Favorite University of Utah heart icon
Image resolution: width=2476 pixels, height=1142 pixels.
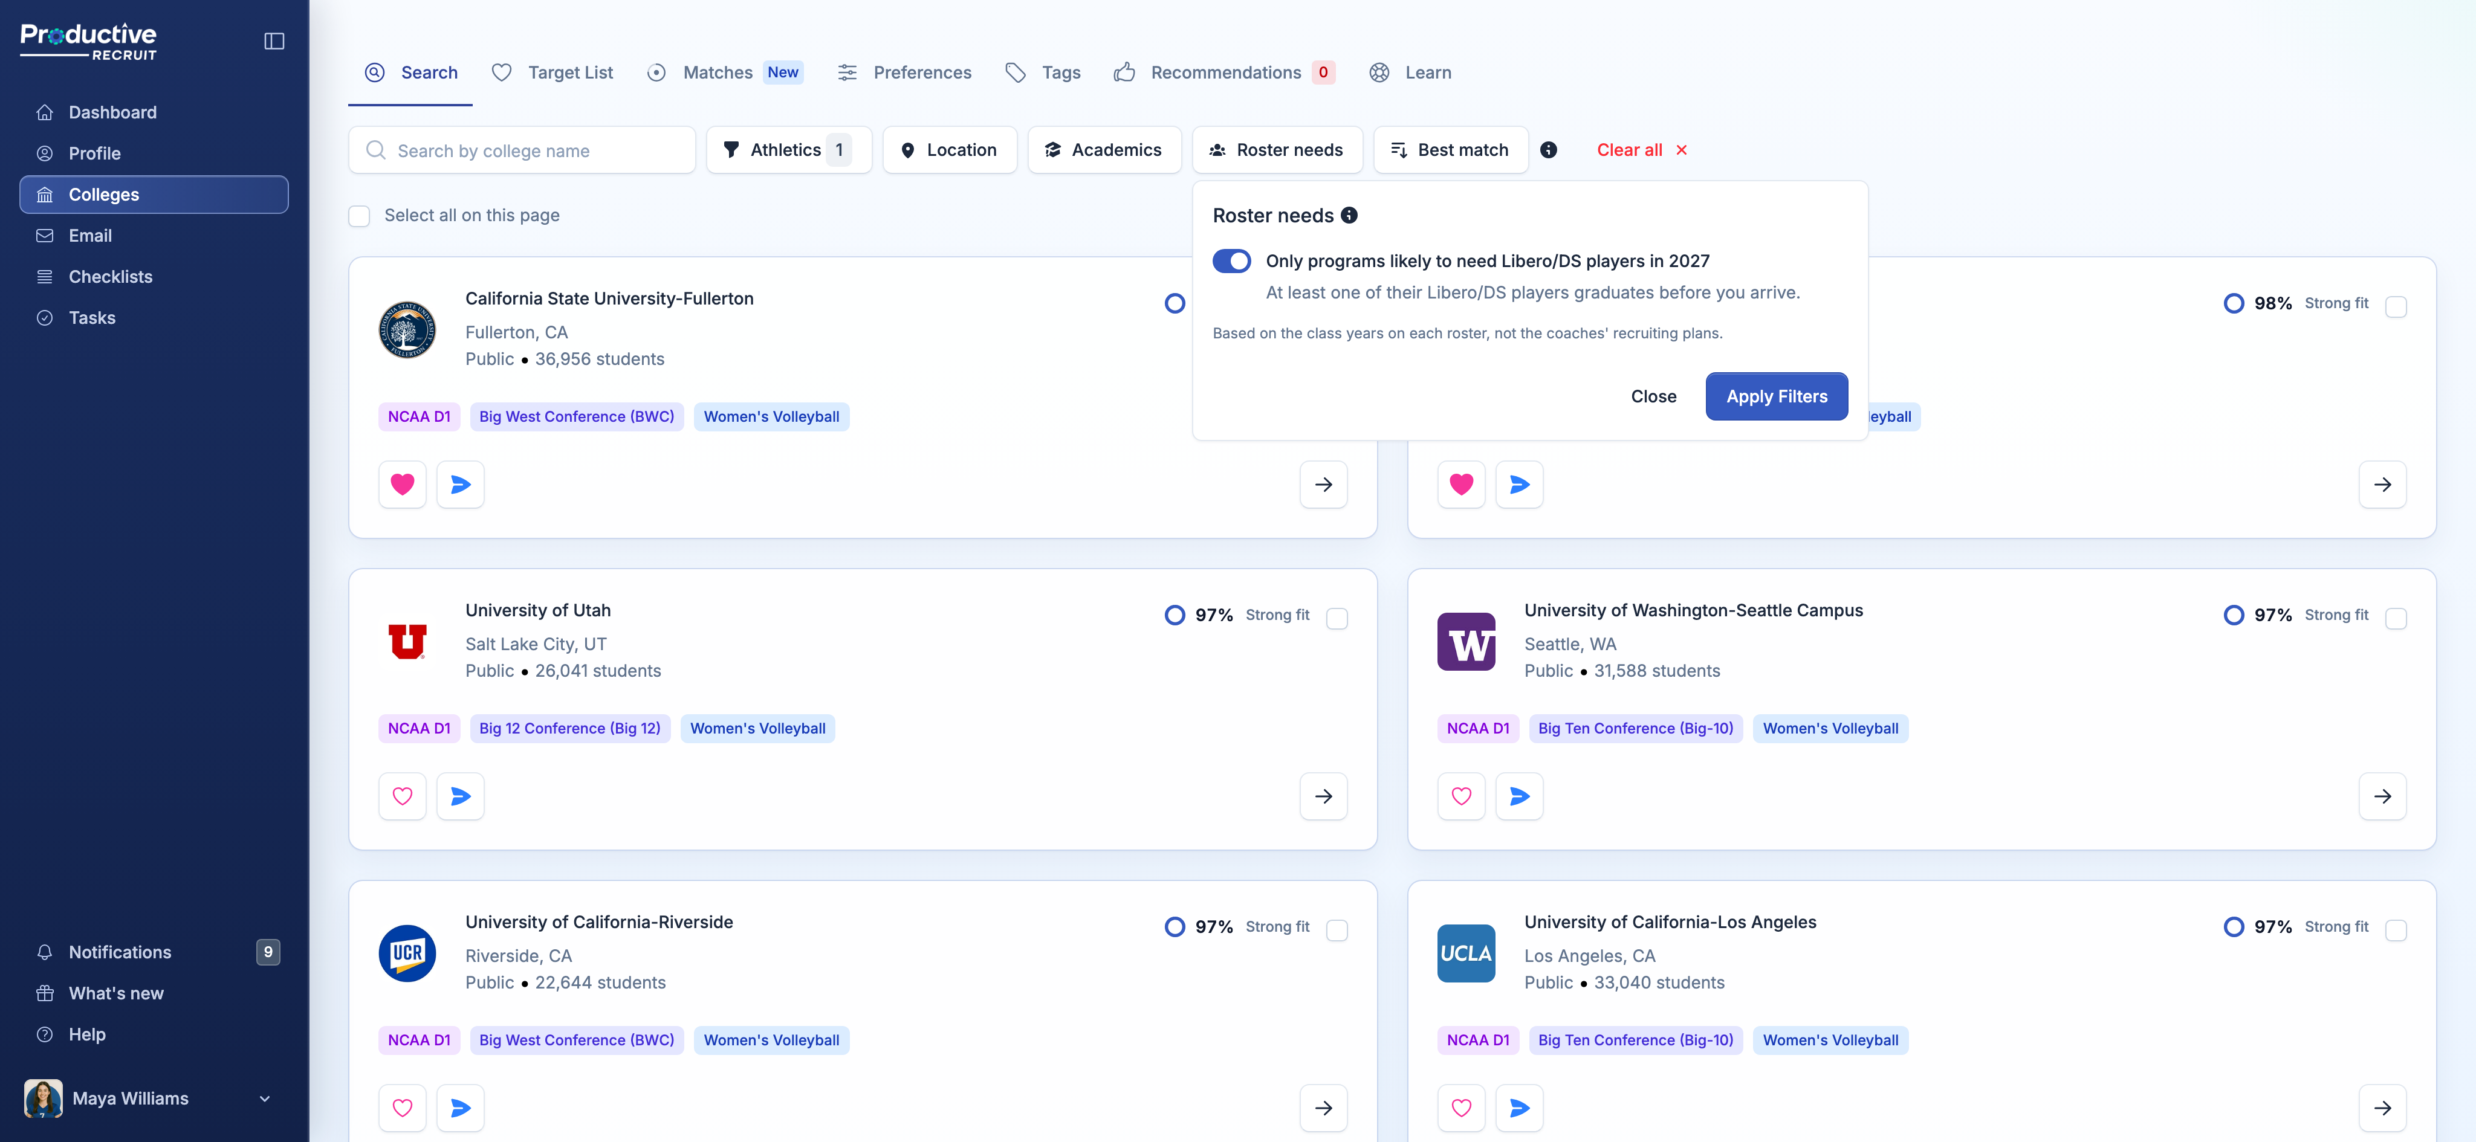click(x=403, y=796)
